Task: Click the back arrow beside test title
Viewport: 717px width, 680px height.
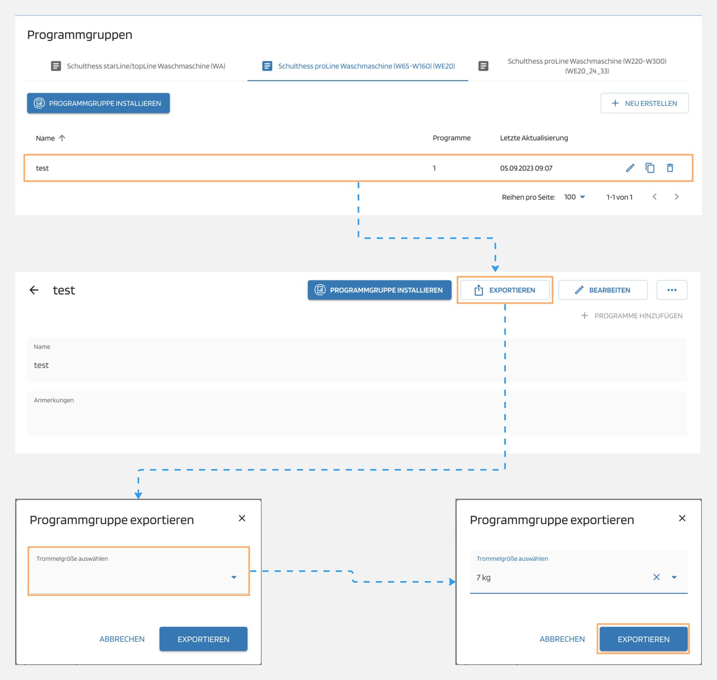Action: coord(34,290)
